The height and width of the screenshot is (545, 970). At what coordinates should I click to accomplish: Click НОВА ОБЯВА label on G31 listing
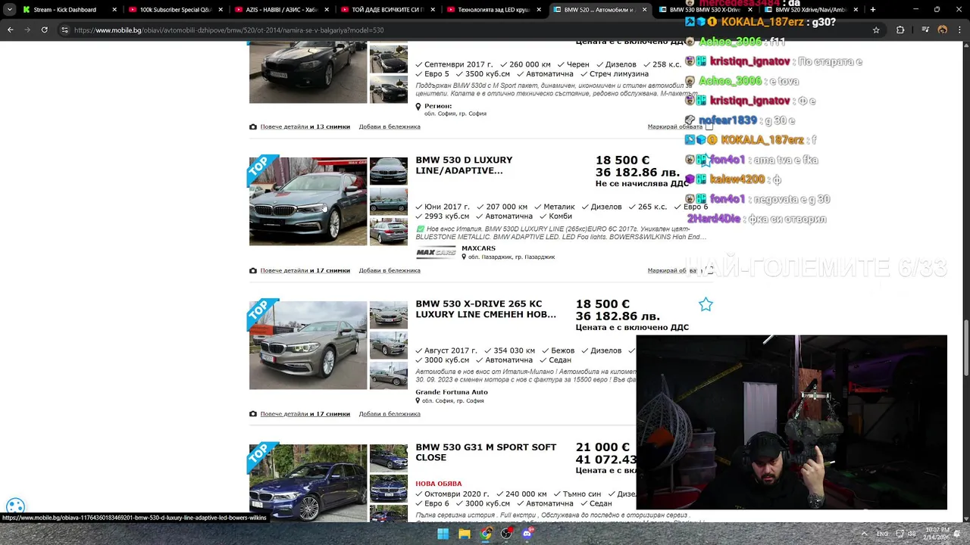coord(438,484)
